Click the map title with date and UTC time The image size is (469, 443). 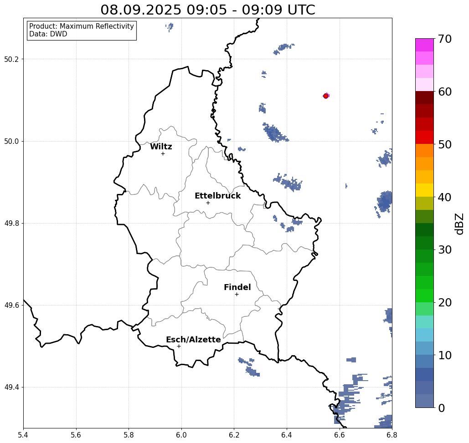tap(208, 10)
